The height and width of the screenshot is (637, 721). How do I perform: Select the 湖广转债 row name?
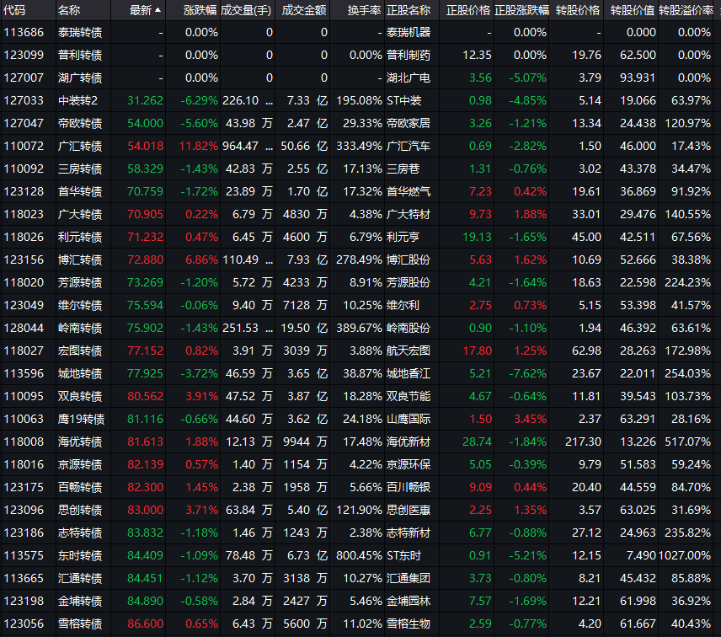point(80,78)
